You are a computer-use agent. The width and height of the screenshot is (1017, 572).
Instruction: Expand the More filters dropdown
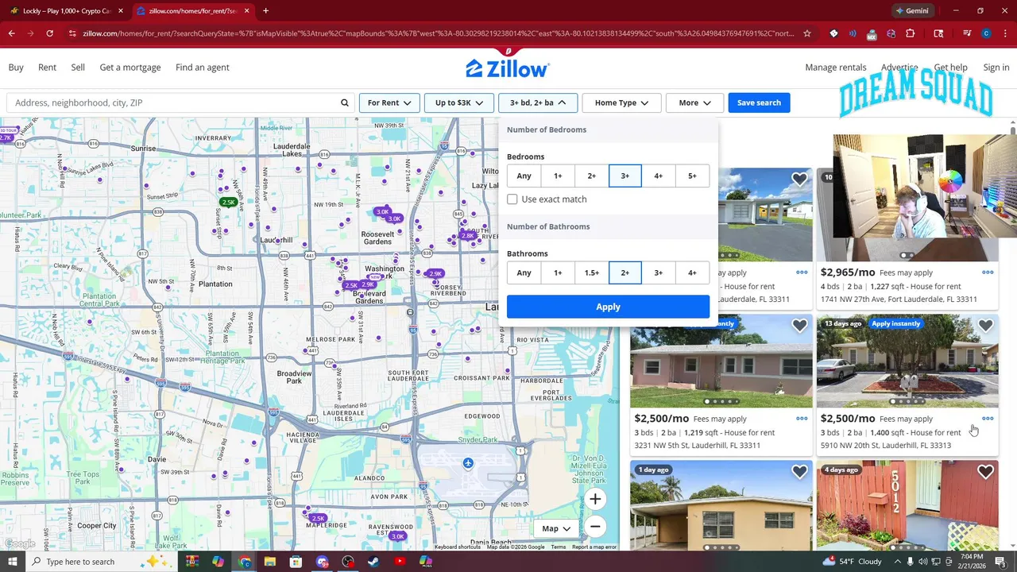pyautogui.click(x=694, y=102)
